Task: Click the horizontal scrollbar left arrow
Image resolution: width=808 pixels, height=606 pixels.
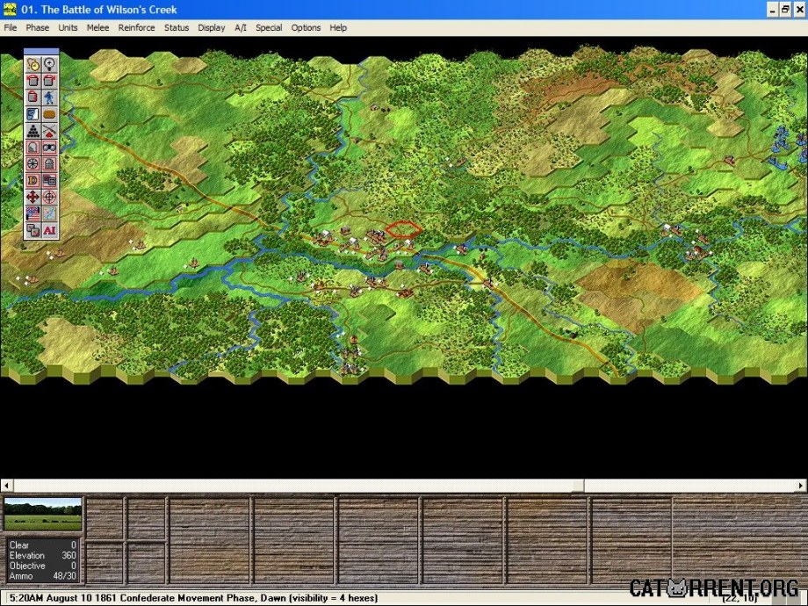Action: 7,486
